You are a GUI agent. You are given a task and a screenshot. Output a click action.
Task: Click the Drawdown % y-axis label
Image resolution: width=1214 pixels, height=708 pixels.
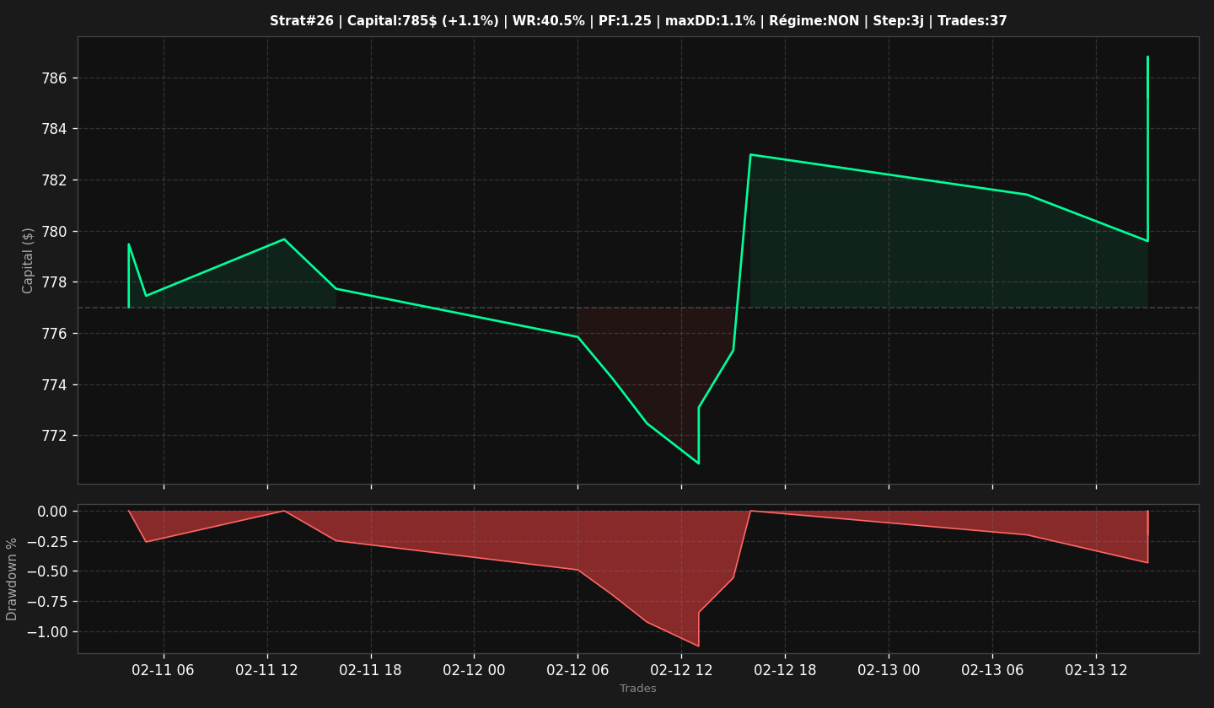[12, 579]
